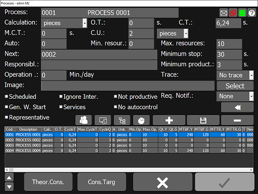Click the users group icon button
The width and height of the screenshot is (258, 194).
click(x=83, y=120)
